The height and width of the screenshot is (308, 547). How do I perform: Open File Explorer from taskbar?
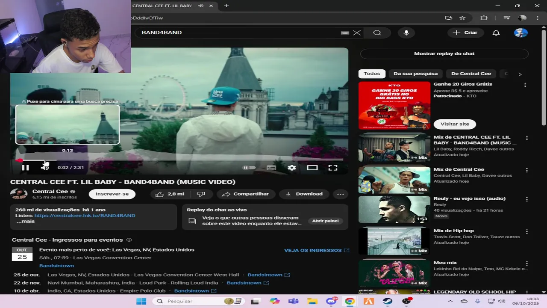point(312,301)
